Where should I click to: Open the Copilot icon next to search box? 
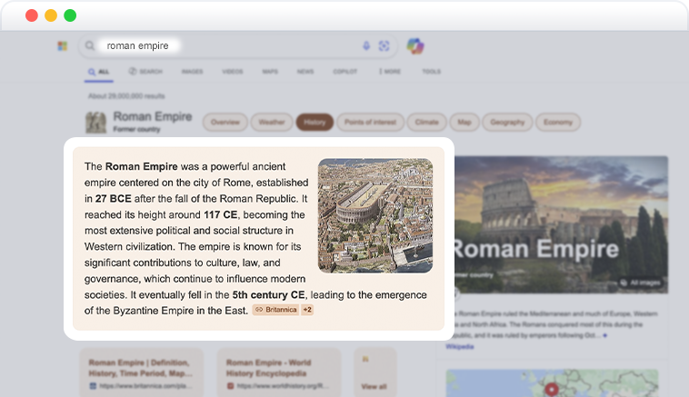coord(415,45)
